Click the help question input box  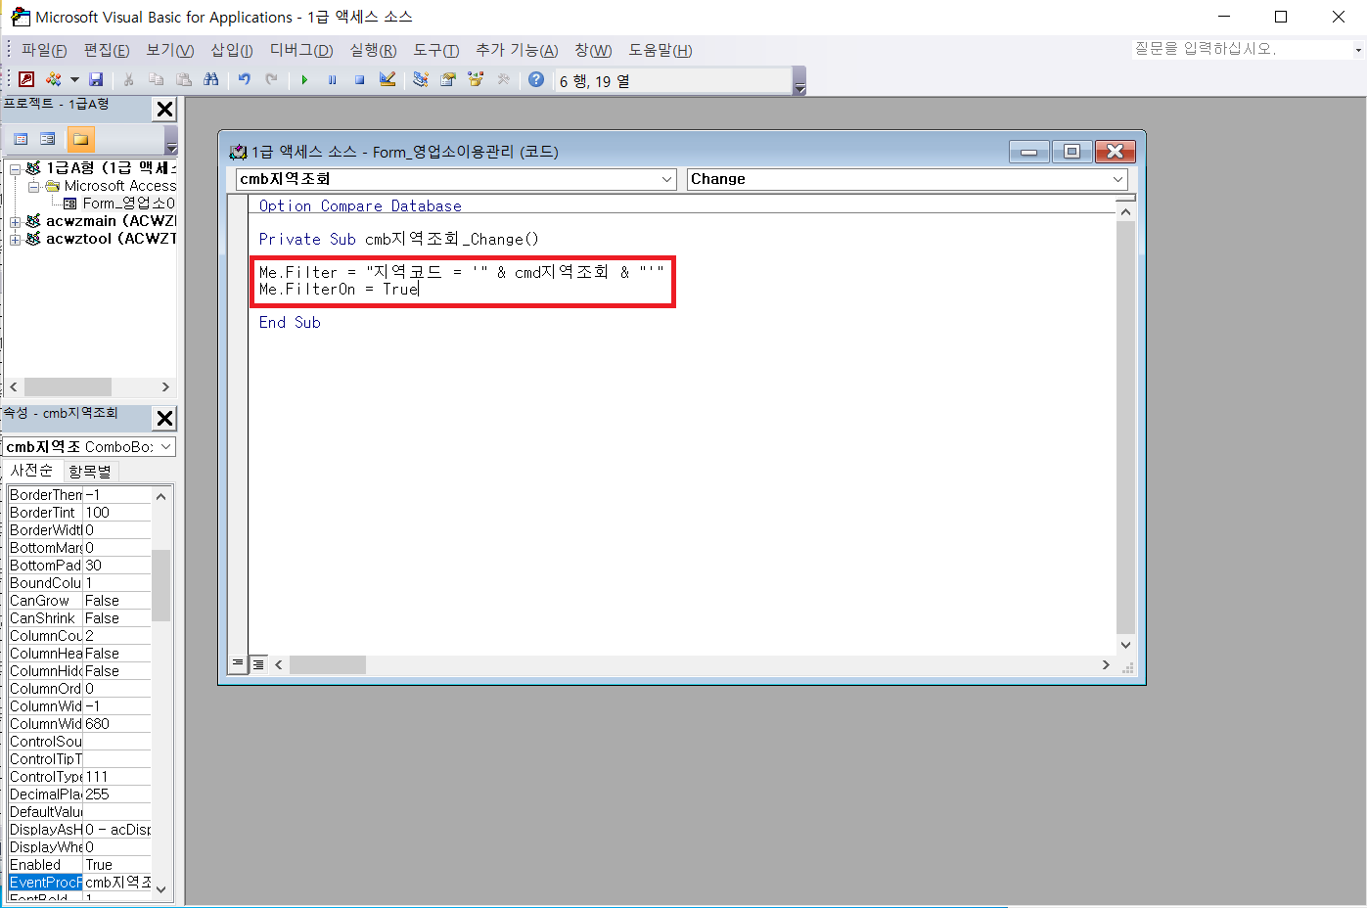[x=1241, y=49]
